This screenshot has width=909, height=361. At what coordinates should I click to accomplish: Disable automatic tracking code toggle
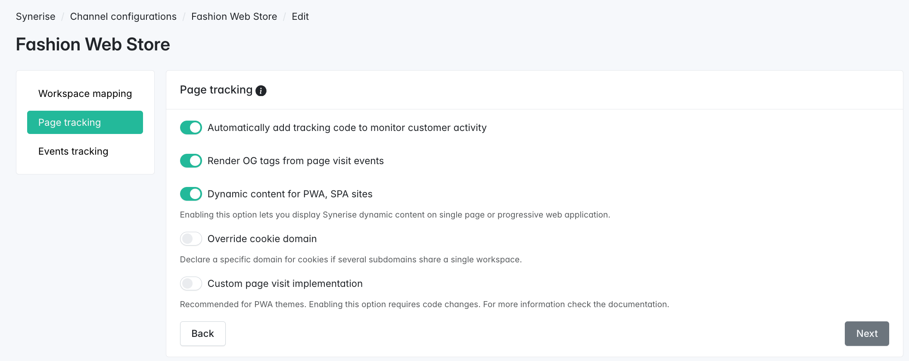[191, 128]
